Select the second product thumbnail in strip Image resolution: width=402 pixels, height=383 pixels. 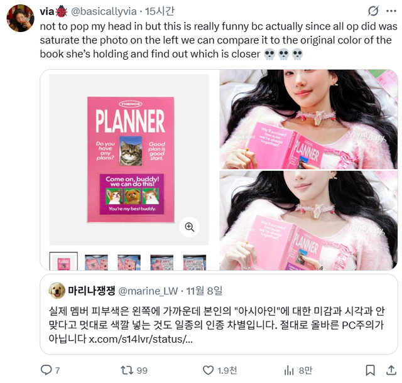(x=96, y=262)
